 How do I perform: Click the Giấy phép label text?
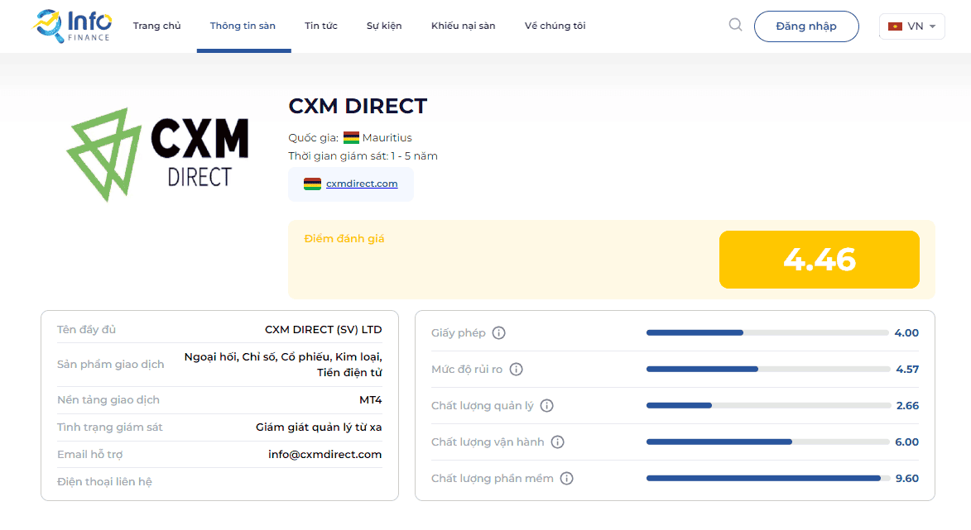(459, 333)
